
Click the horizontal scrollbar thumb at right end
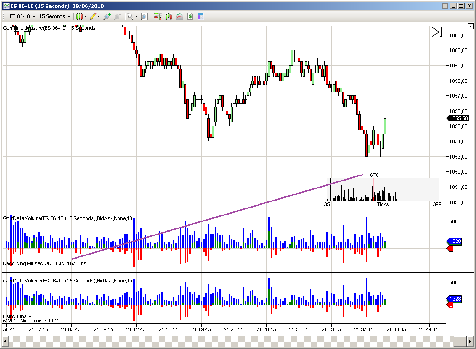460,341
